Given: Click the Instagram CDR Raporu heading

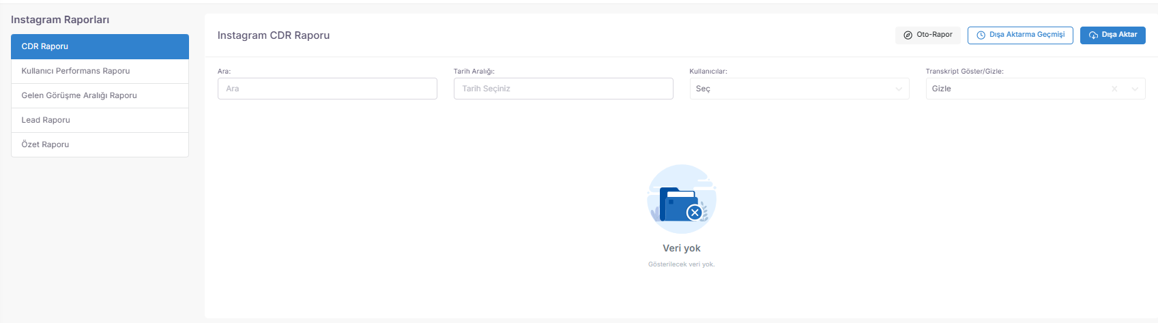Looking at the screenshot, I should coord(274,35).
